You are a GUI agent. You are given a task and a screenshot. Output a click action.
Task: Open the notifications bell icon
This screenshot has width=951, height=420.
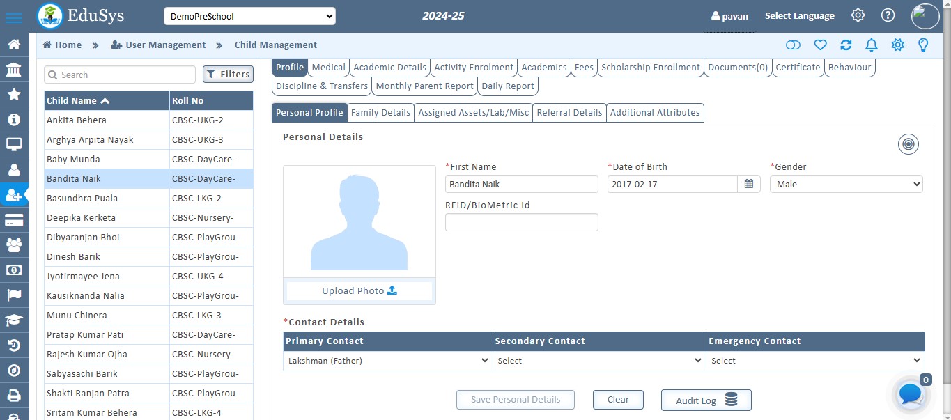click(871, 45)
